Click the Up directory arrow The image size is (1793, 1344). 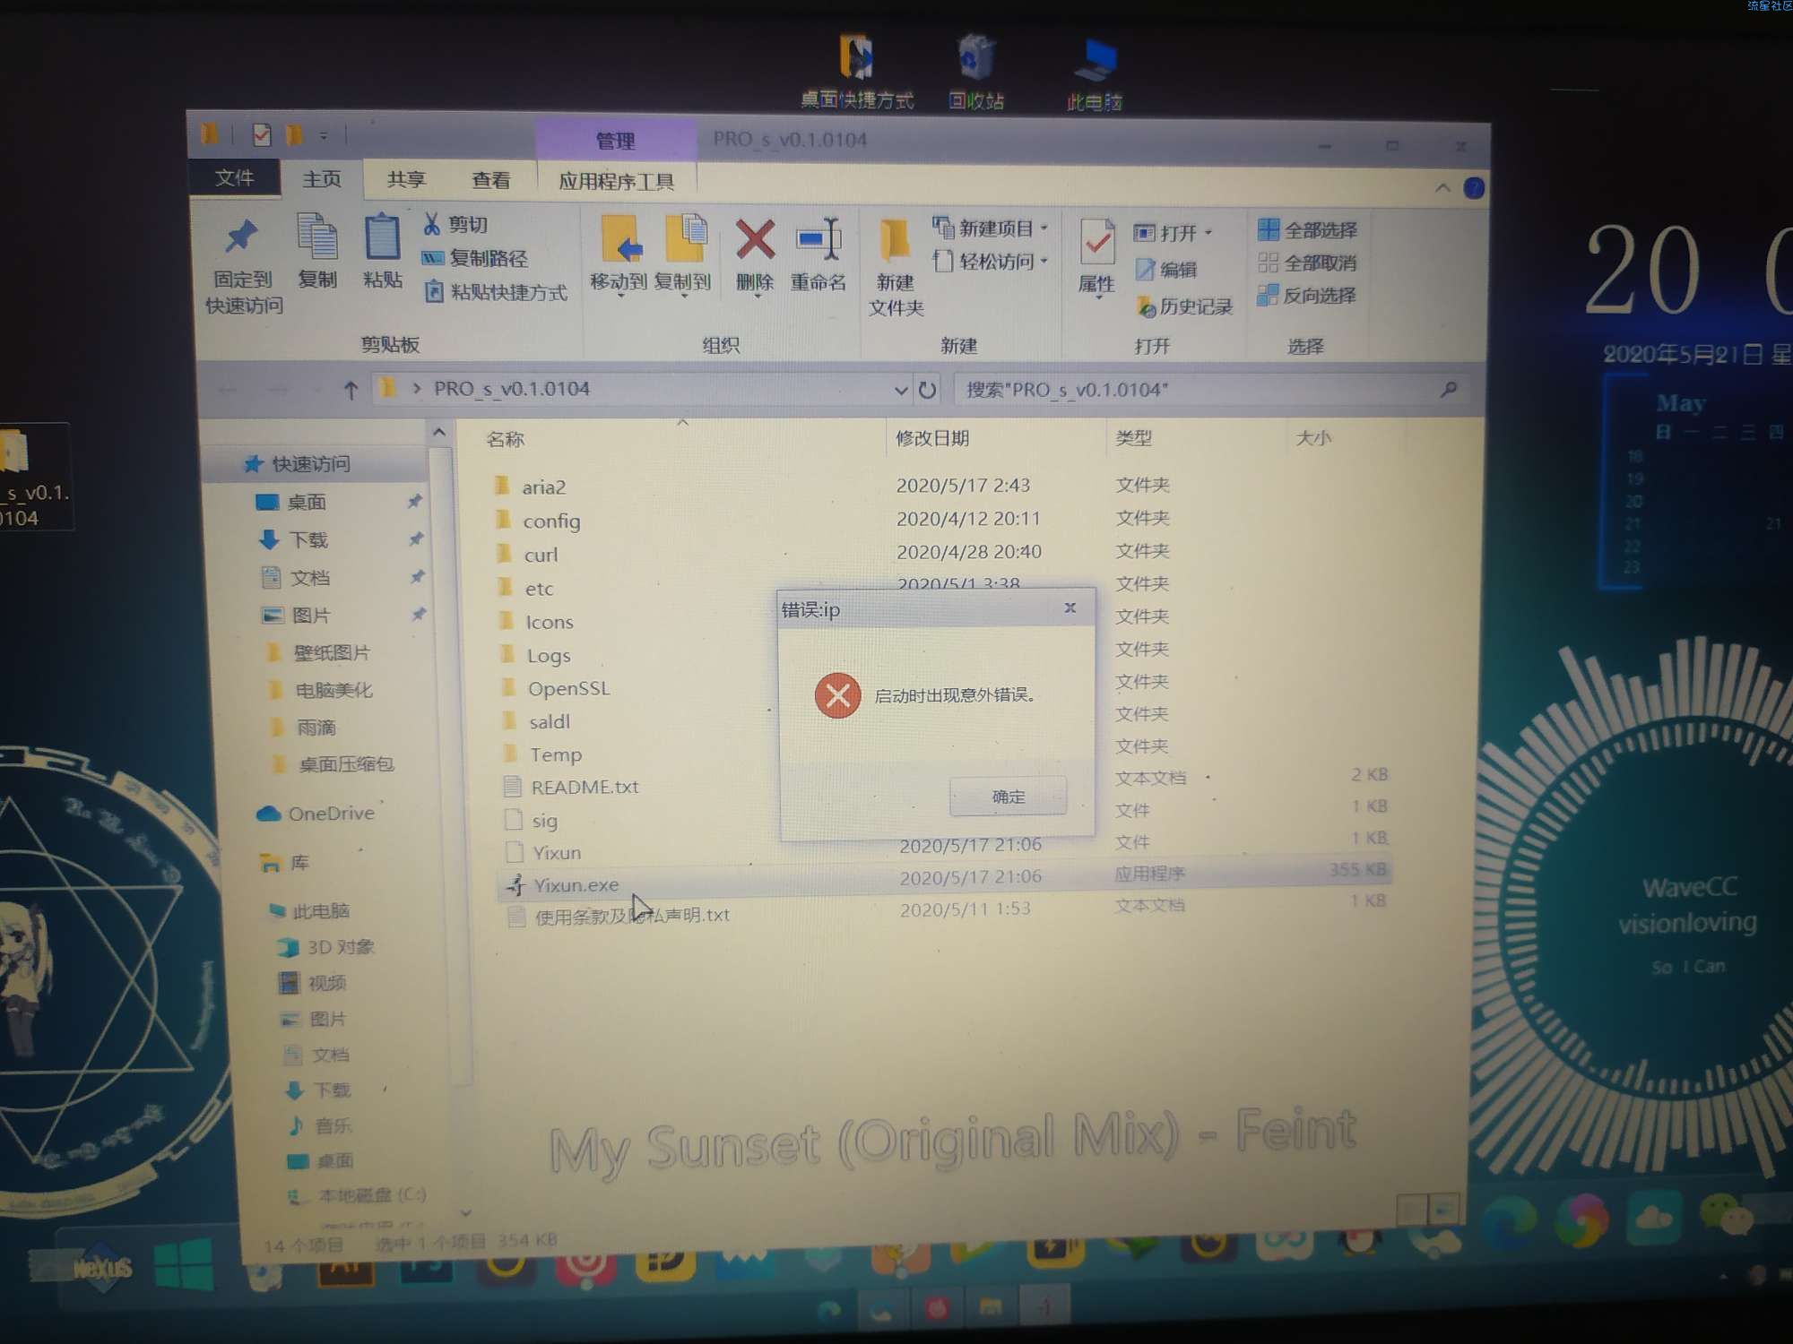(x=351, y=390)
